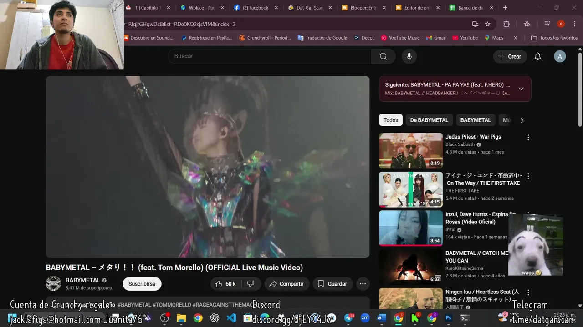Open YouTube notifications bell

pyautogui.click(x=537, y=56)
